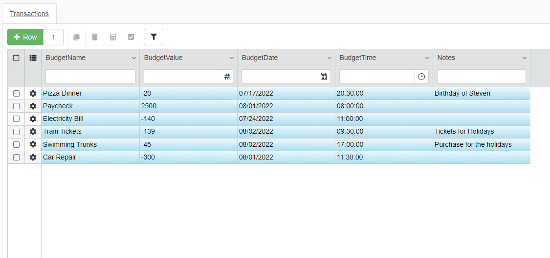Image resolution: width=550 pixels, height=258 pixels.
Task: Expand the Notes column dropdown arrow
Action: pyautogui.click(x=525, y=58)
